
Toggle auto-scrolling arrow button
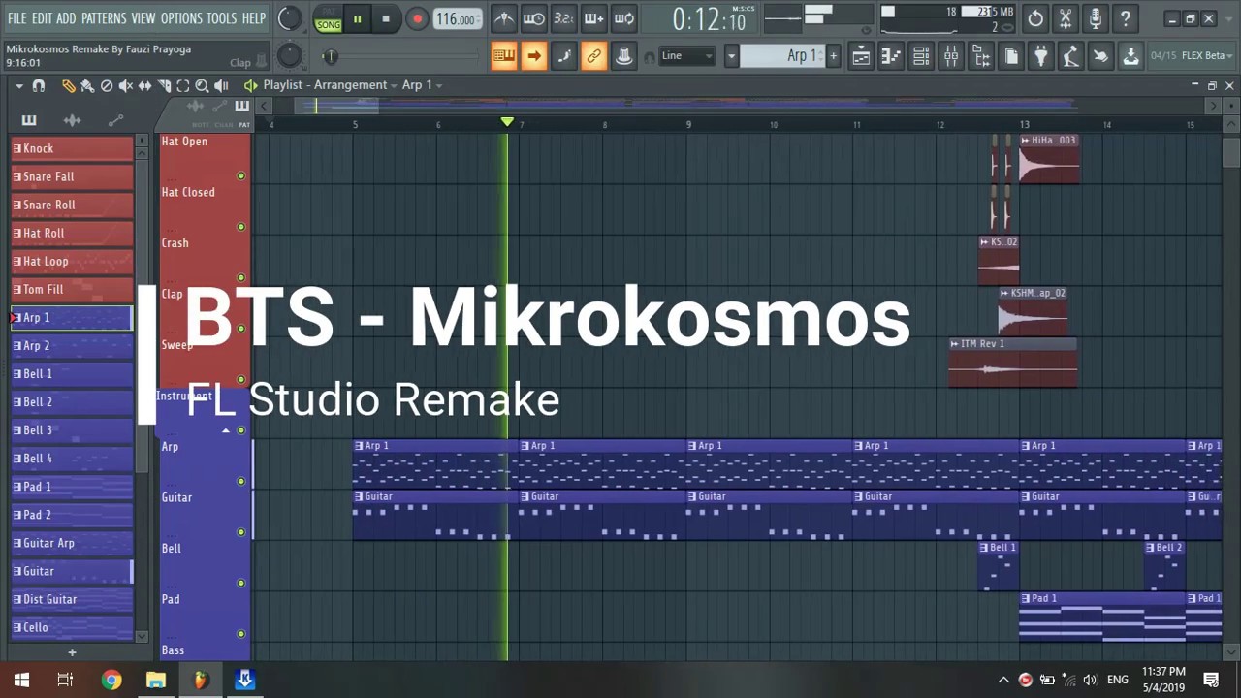[534, 56]
